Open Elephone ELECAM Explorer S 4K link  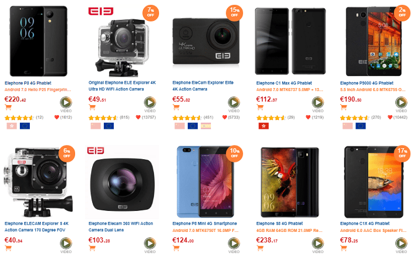tap(36, 227)
